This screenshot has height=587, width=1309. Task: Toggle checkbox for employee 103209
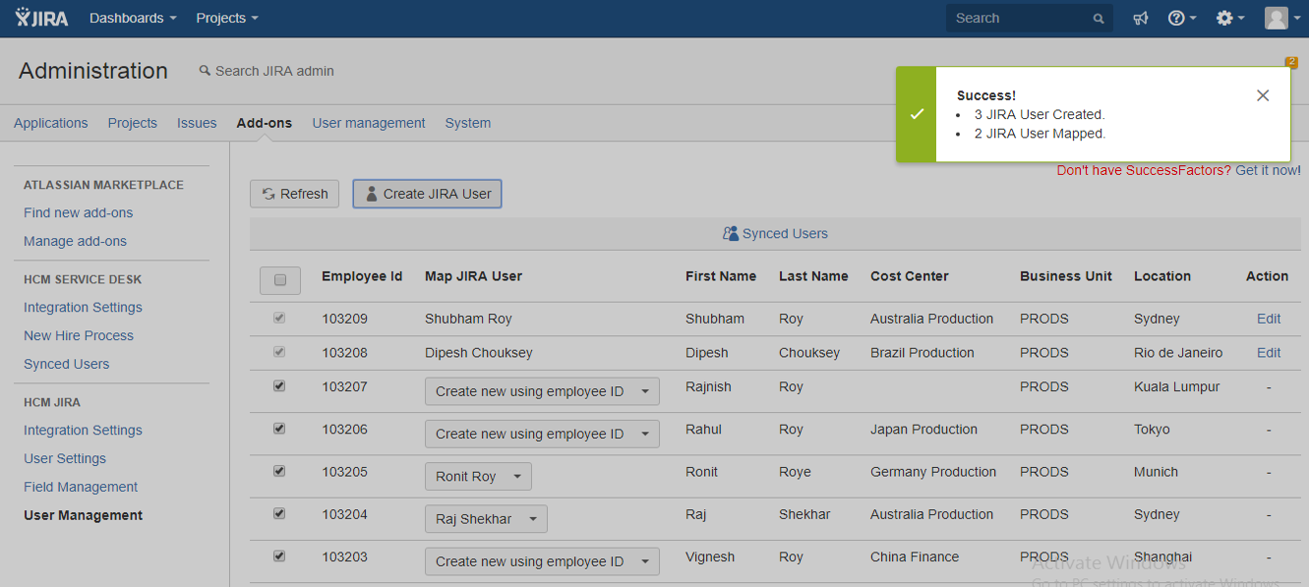coord(279,319)
